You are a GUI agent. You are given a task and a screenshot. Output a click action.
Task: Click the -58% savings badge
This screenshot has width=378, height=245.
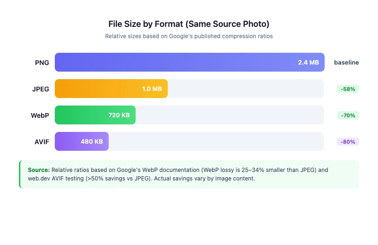pyautogui.click(x=348, y=89)
